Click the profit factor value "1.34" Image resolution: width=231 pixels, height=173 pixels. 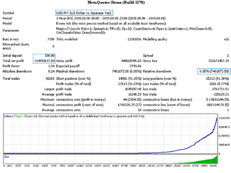pos(51,66)
